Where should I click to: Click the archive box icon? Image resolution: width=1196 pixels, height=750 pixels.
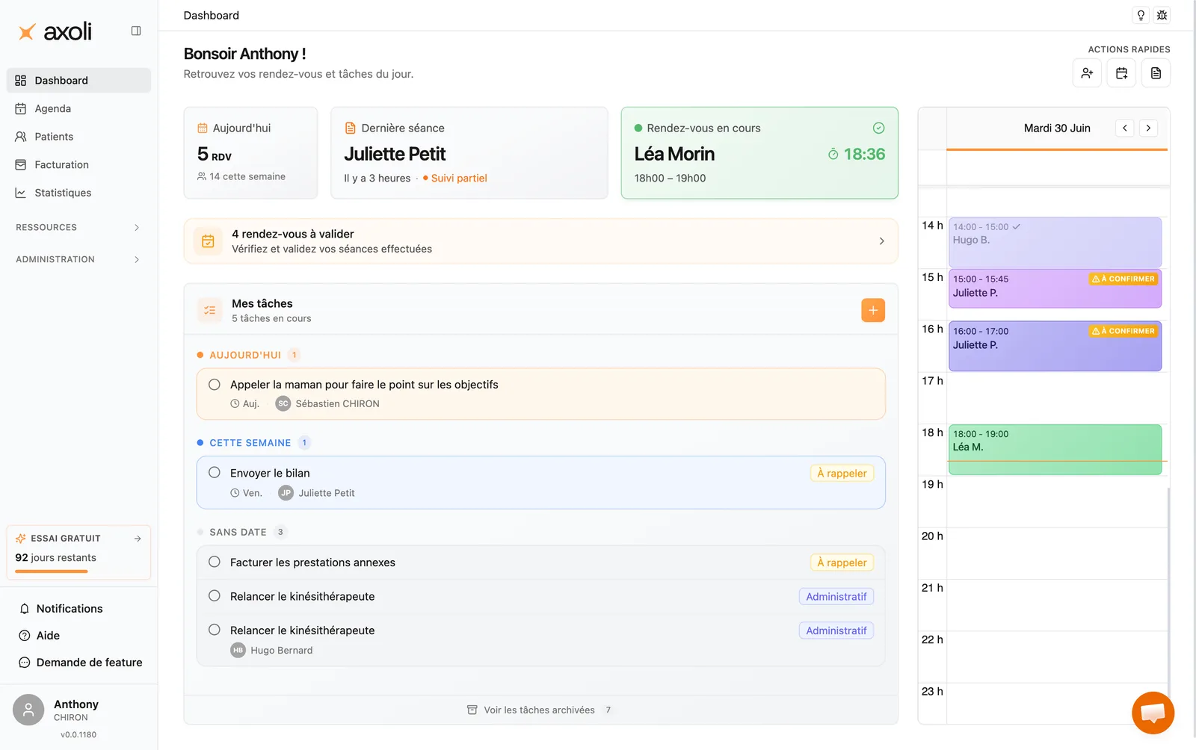[x=472, y=710]
